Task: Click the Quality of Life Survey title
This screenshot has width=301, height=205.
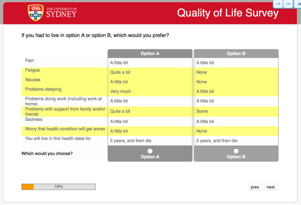Action: pyautogui.click(x=228, y=13)
